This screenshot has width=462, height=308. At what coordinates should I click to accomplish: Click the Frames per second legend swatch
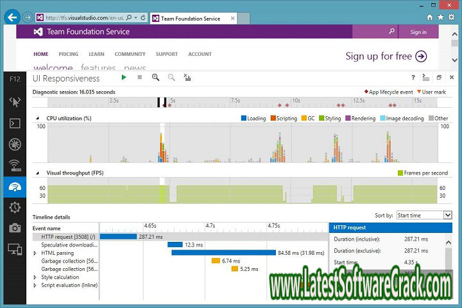pos(400,173)
